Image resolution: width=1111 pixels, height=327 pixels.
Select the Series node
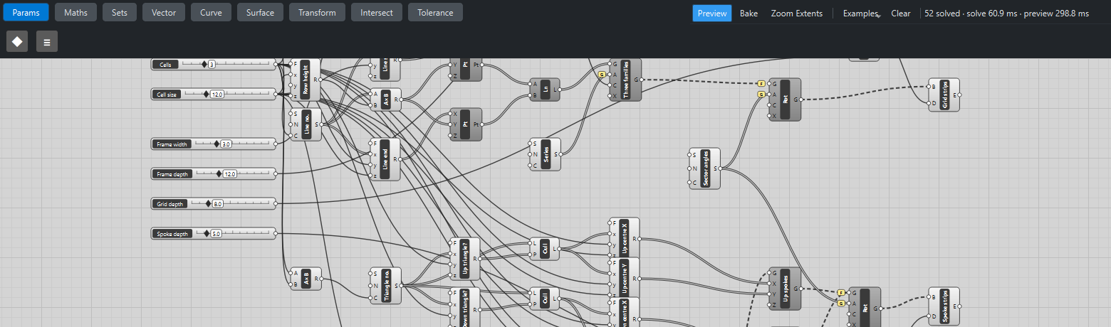(545, 154)
